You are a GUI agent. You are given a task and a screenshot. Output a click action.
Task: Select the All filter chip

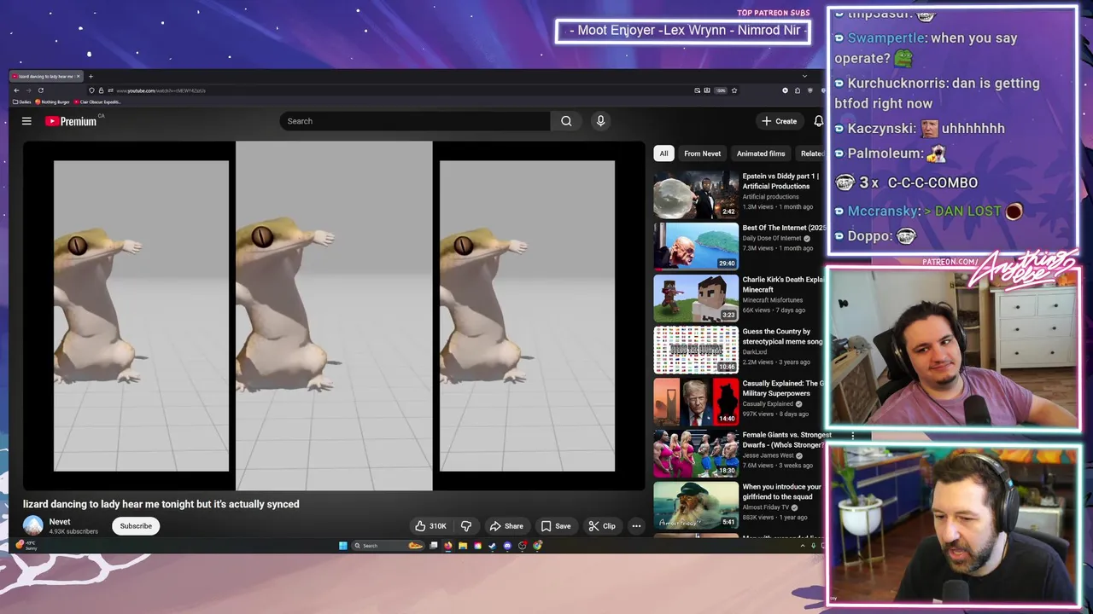point(663,153)
